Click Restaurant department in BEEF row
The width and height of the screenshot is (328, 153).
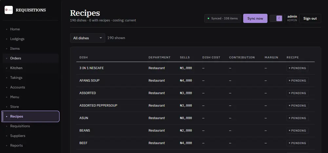[157, 143]
